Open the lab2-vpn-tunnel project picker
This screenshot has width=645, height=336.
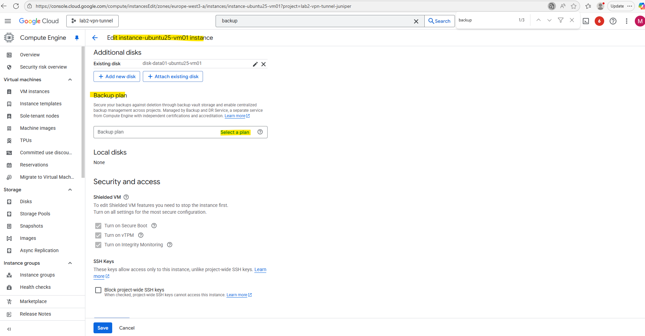click(x=92, y=21)
